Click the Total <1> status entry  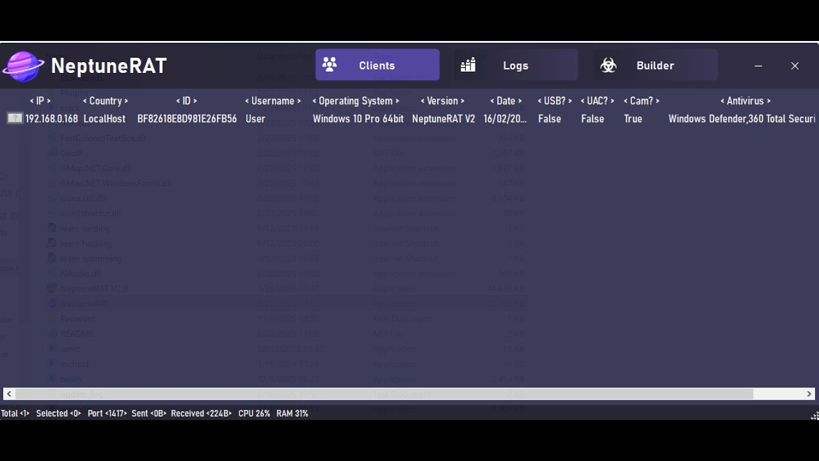pos(15,414)
